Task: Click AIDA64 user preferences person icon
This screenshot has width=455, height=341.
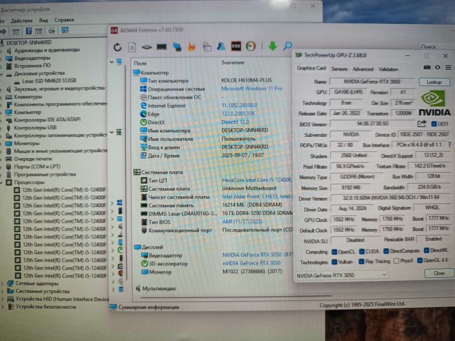Action: click(221, 46)
